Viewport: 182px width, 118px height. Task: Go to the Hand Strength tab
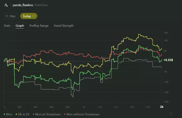coord(64,26)
